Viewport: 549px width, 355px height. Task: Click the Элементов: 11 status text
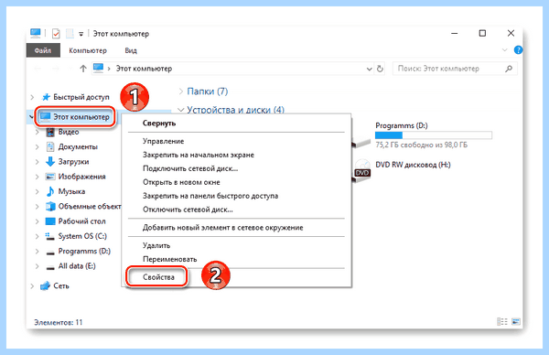(59, 322)
